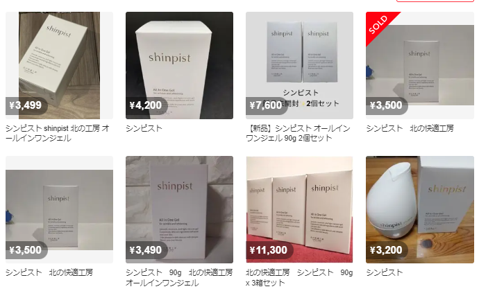The height and width of the screenshot is (289, 504).
Task: Open the ¥11,300 three-box set photo
Action: tap(299, 210)
